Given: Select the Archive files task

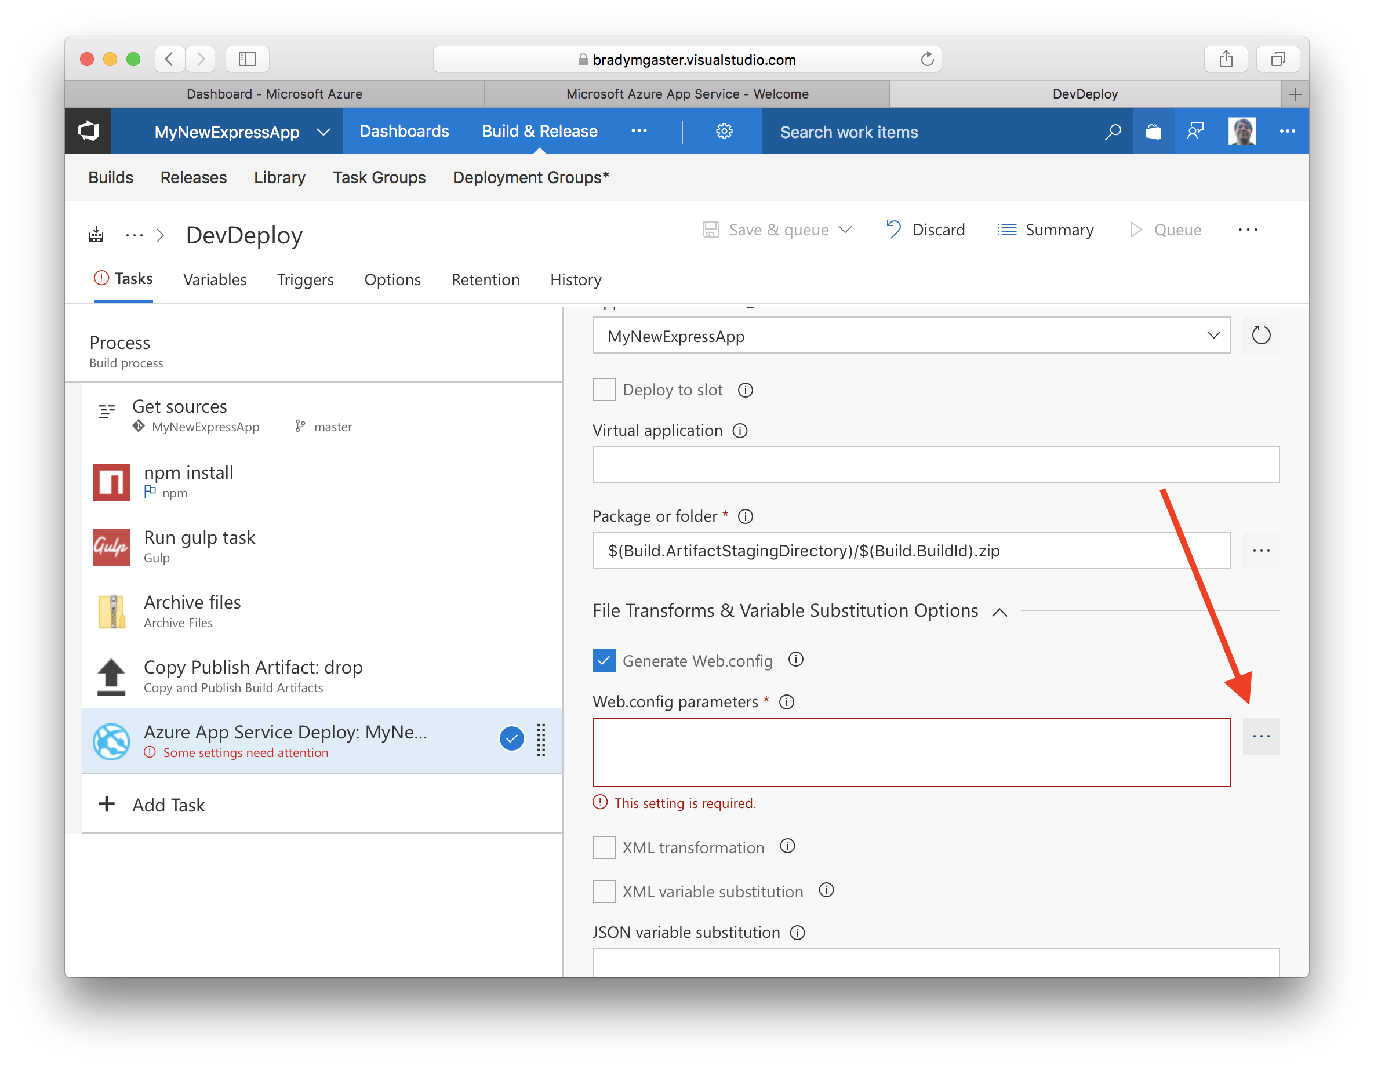Looking at the screenshot, I should [322, 611].
